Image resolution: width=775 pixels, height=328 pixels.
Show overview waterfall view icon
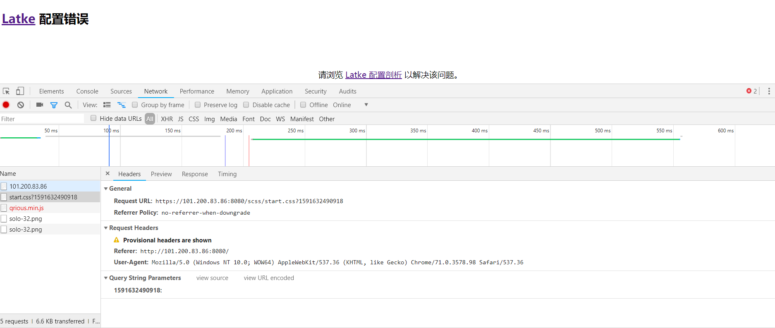(122, 105)
